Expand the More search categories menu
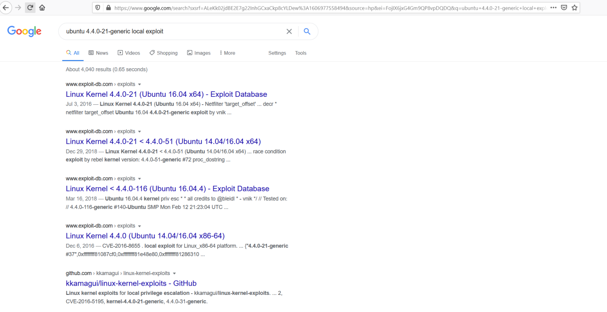607x312 pixels. coord(227,53)
